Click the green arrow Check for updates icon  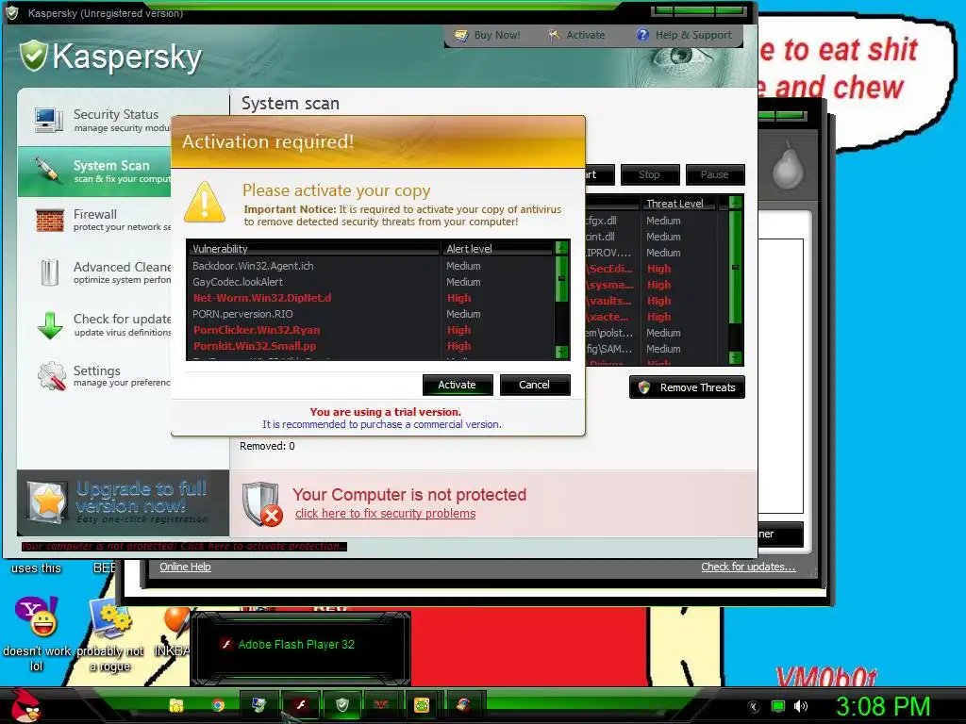coord(50,325)
